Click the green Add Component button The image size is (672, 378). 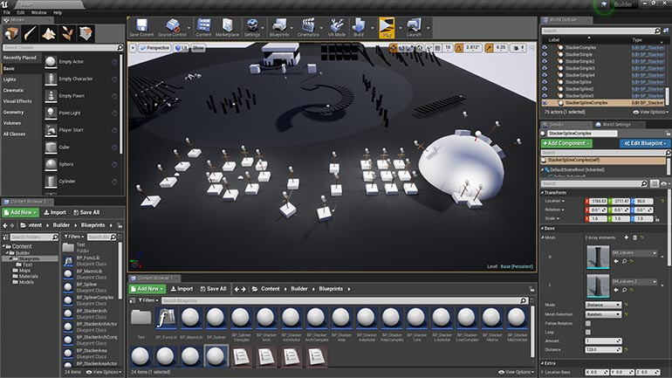pos(566,142)
